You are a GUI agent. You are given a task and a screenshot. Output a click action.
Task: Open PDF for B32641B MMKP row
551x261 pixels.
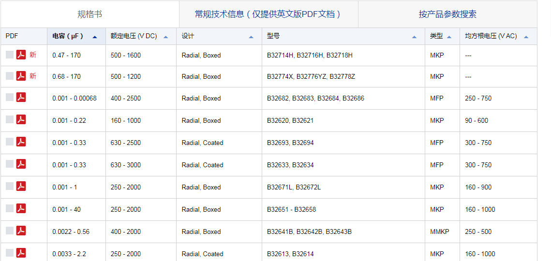[x=21, y=231]
